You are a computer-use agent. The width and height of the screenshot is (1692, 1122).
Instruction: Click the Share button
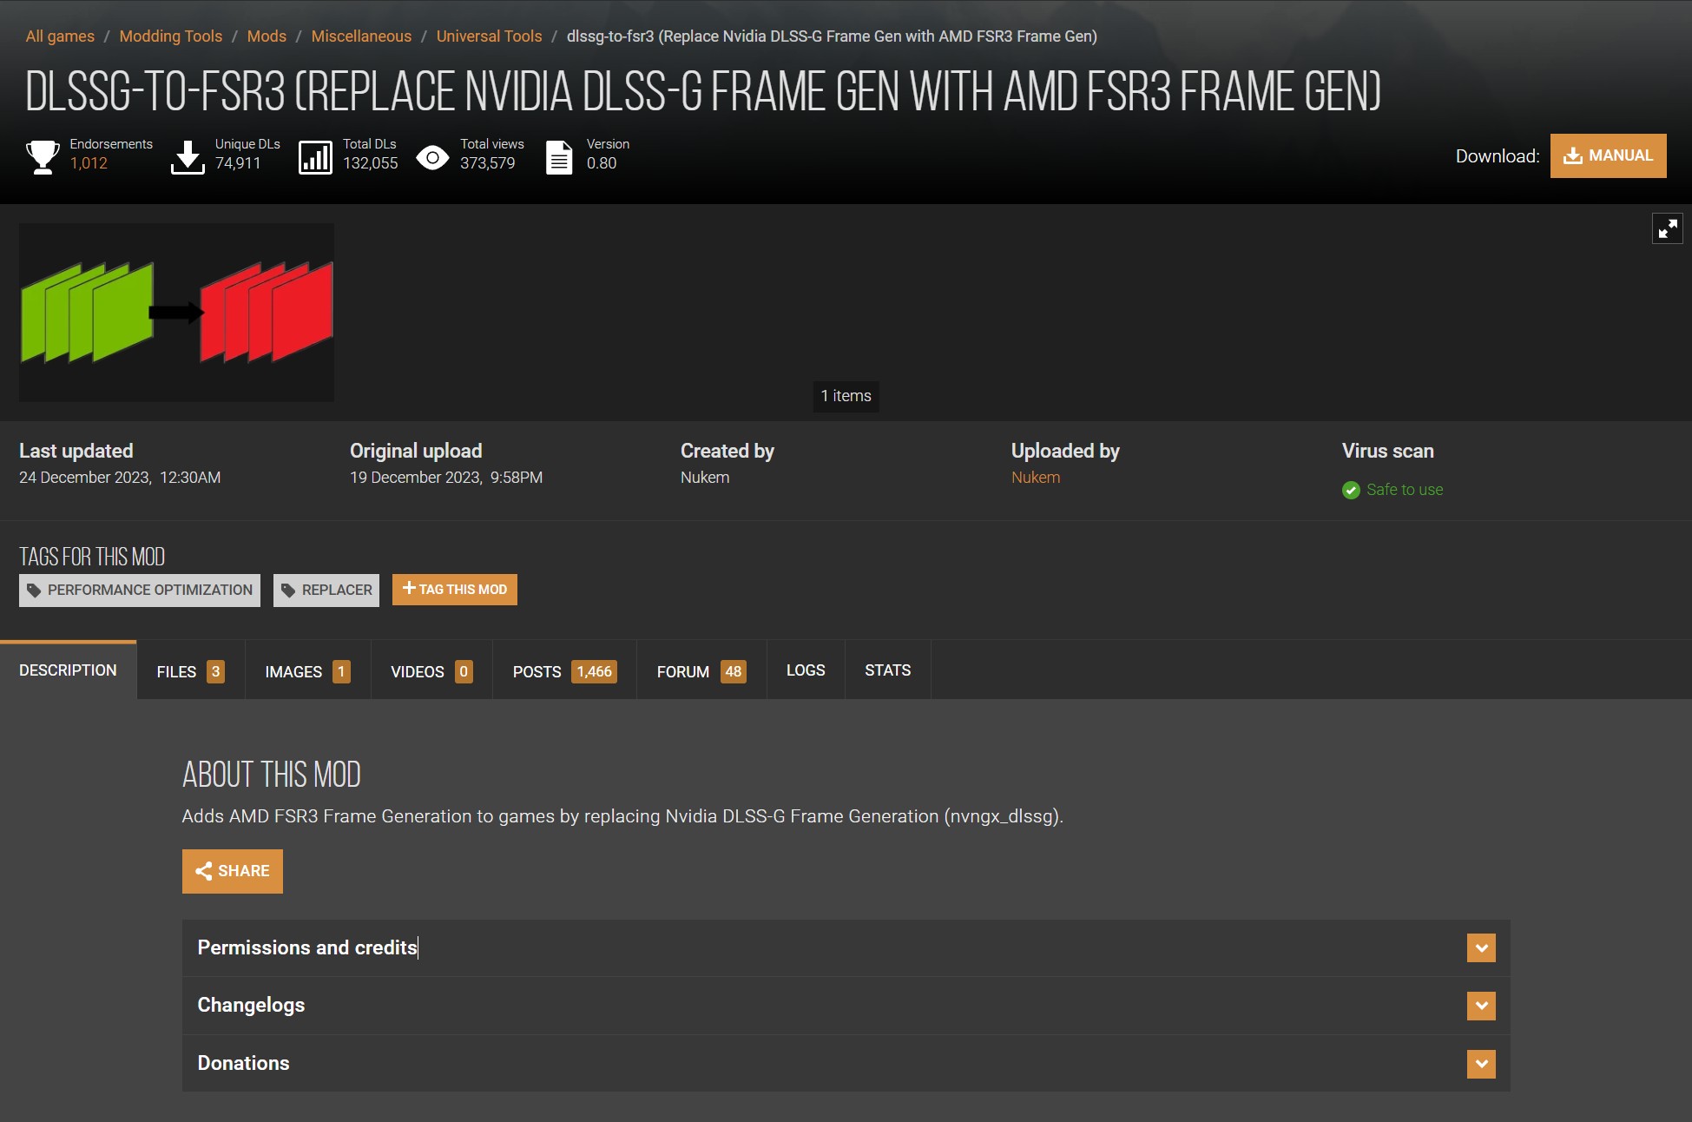[x=233, y=871]
